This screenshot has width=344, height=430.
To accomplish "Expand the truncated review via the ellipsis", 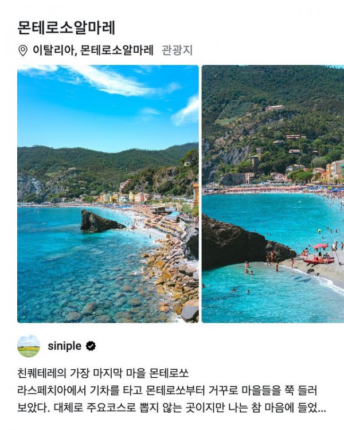I will pos(322,409).
